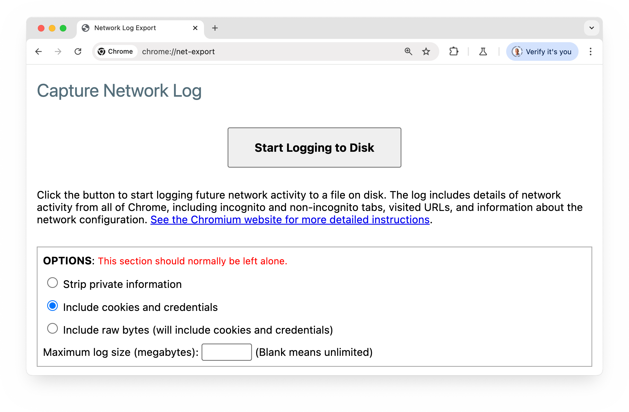Click the bookmark star icon
This screenshot has width=629, height=412.
click(425, 51)
